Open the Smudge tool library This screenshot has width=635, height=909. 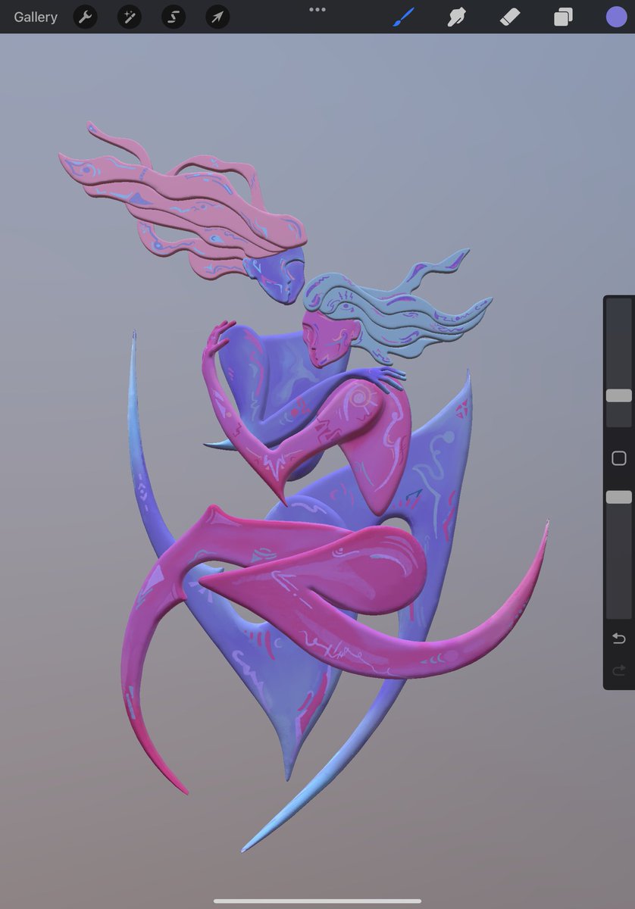pos(455,17)
